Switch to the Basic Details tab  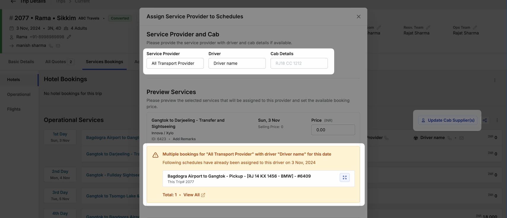(x=20, y=62)
